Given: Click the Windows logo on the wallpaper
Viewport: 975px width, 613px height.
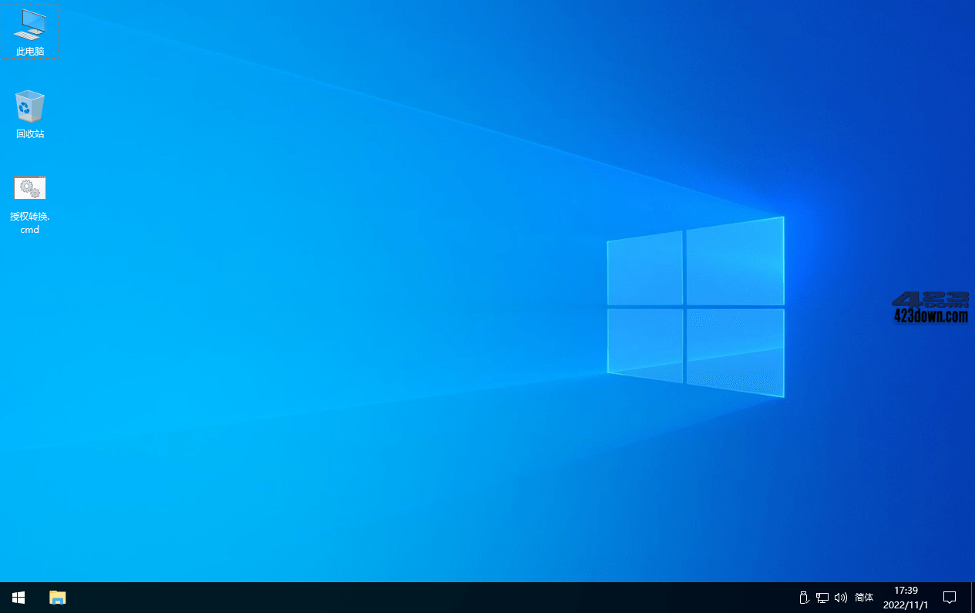Looking at the screenshot, I should point(695,307).
